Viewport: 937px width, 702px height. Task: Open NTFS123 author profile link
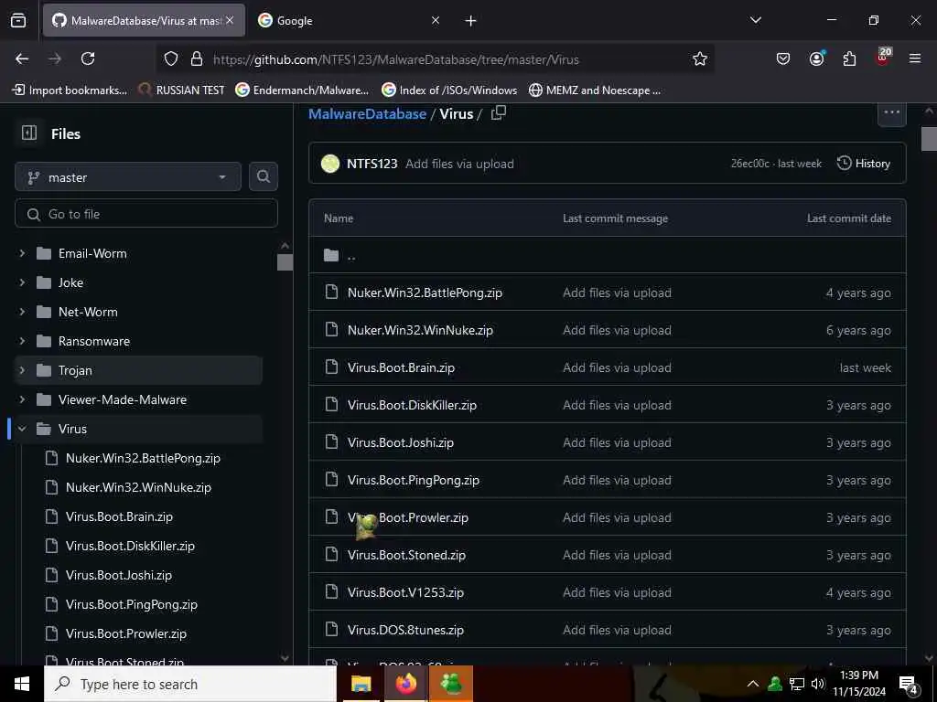point(372,163)
